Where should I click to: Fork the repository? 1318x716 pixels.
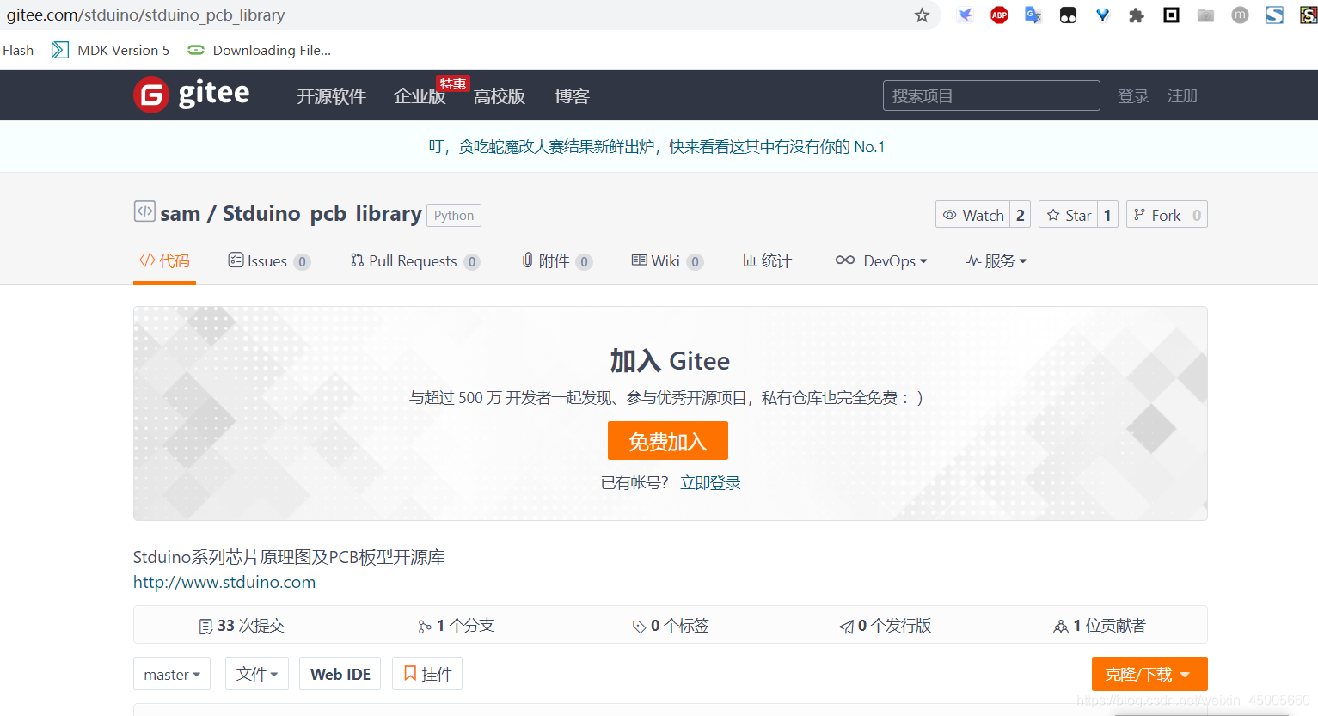[1156, 215]
